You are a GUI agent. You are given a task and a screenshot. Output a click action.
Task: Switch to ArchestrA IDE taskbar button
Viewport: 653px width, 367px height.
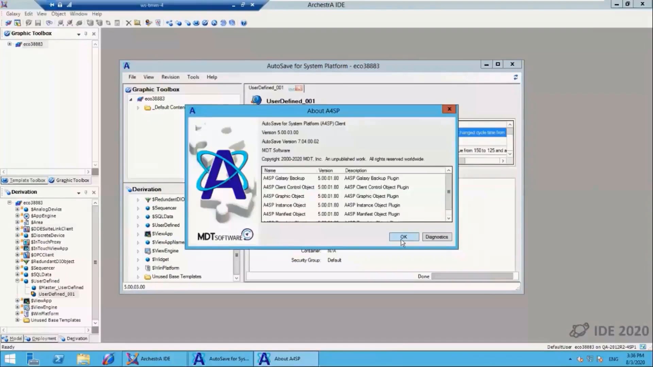(x=154, y=359)
